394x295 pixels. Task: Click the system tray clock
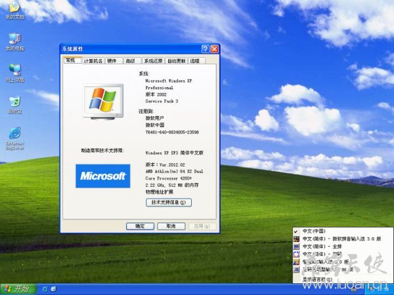(383, 290)
